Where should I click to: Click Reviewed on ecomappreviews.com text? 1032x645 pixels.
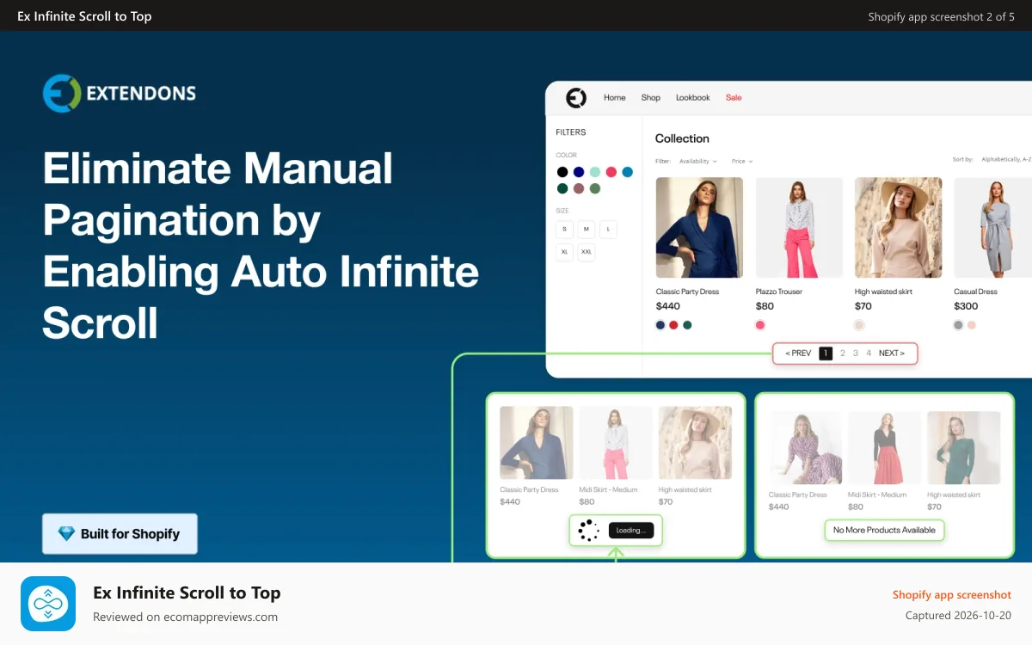[x=185, y=617]
